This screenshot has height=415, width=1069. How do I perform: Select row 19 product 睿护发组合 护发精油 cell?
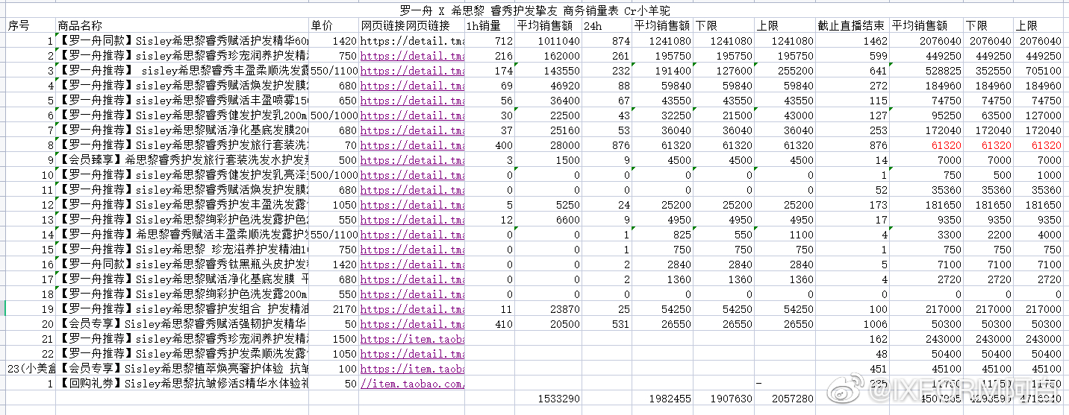(x=183, y=309)
